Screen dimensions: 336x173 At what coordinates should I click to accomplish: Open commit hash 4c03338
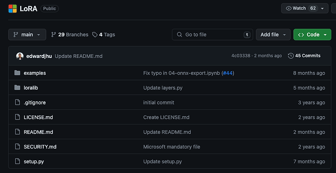tap(241, 56)
